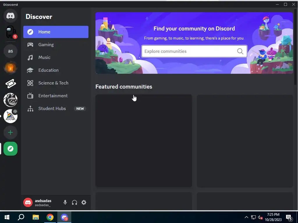Open the Among Us server with notification
This screenshot has width=298, height=223.
(x=10, y=32)
